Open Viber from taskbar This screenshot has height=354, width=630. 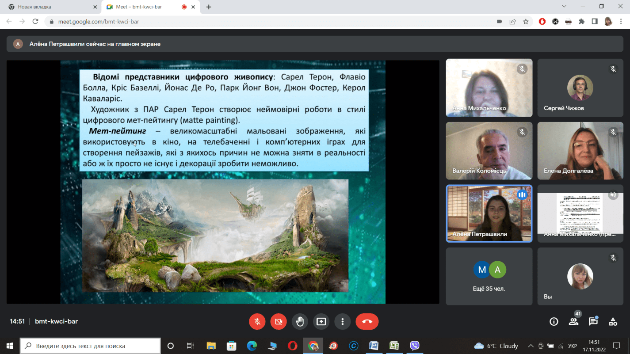[414, 346]
